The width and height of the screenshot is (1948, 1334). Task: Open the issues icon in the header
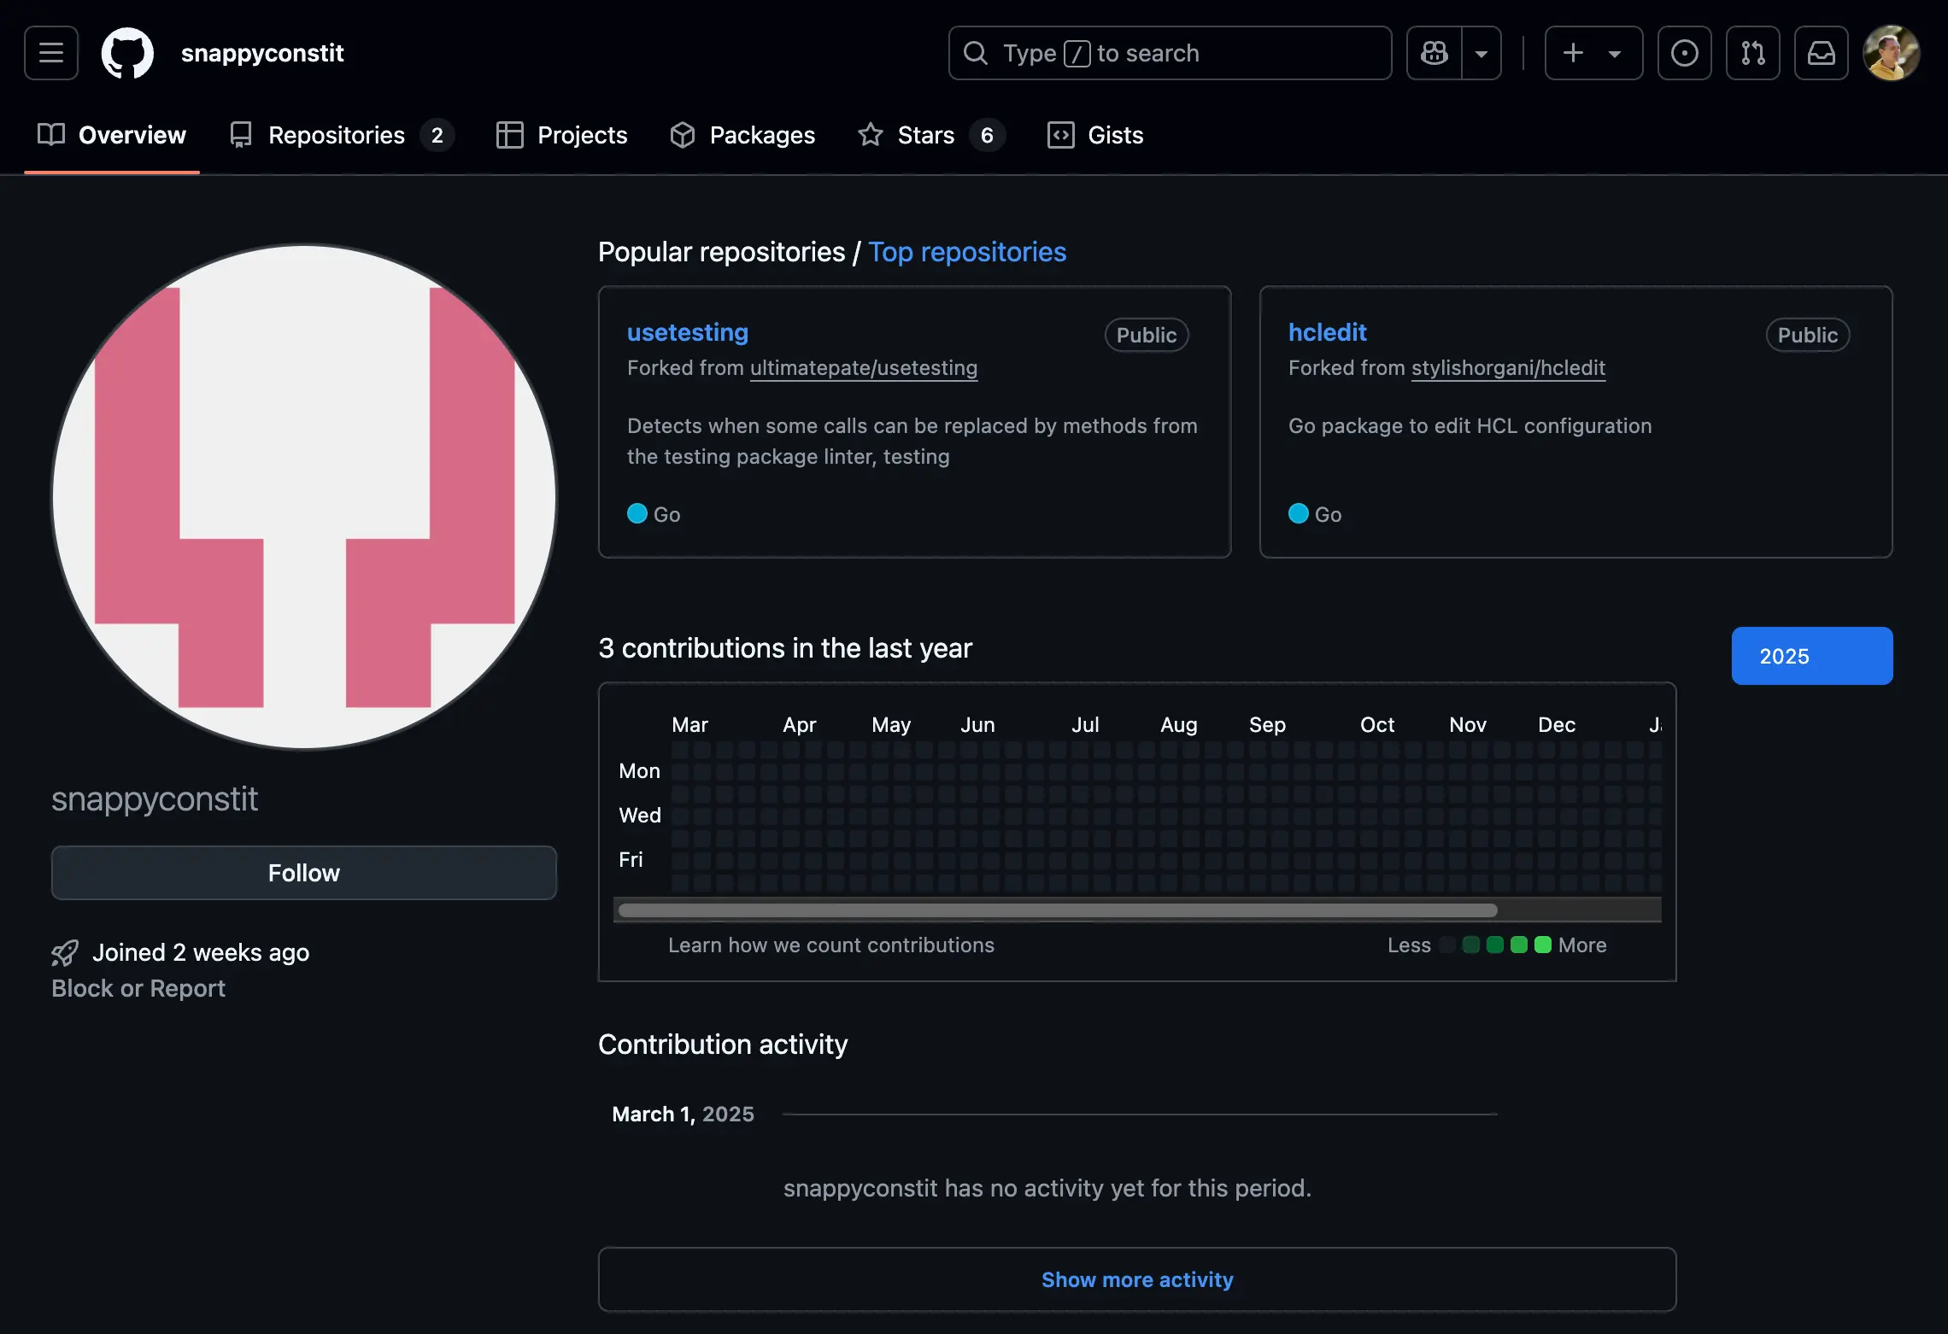[1684, 53]
